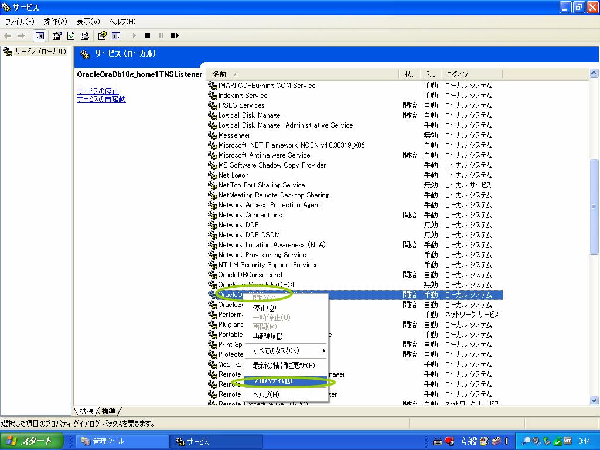Image resolution: width=600 pixels, height=450 pixels.
Task: Choose プロパティ(R) in the context menu
Action: (x=285, y=380)
